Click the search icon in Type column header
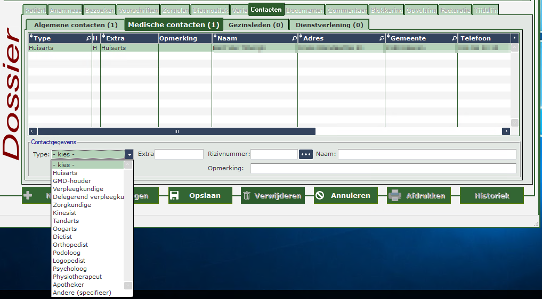 pyautogui.click(x=88, y=39)
